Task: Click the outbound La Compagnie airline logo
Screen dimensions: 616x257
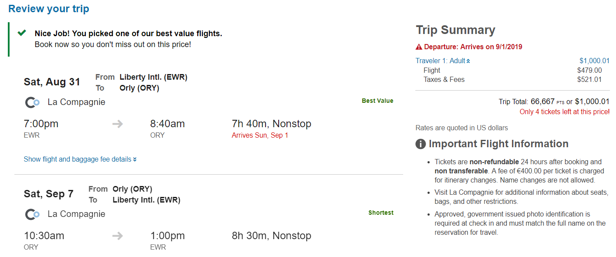Action: click(x=33, y=102)
